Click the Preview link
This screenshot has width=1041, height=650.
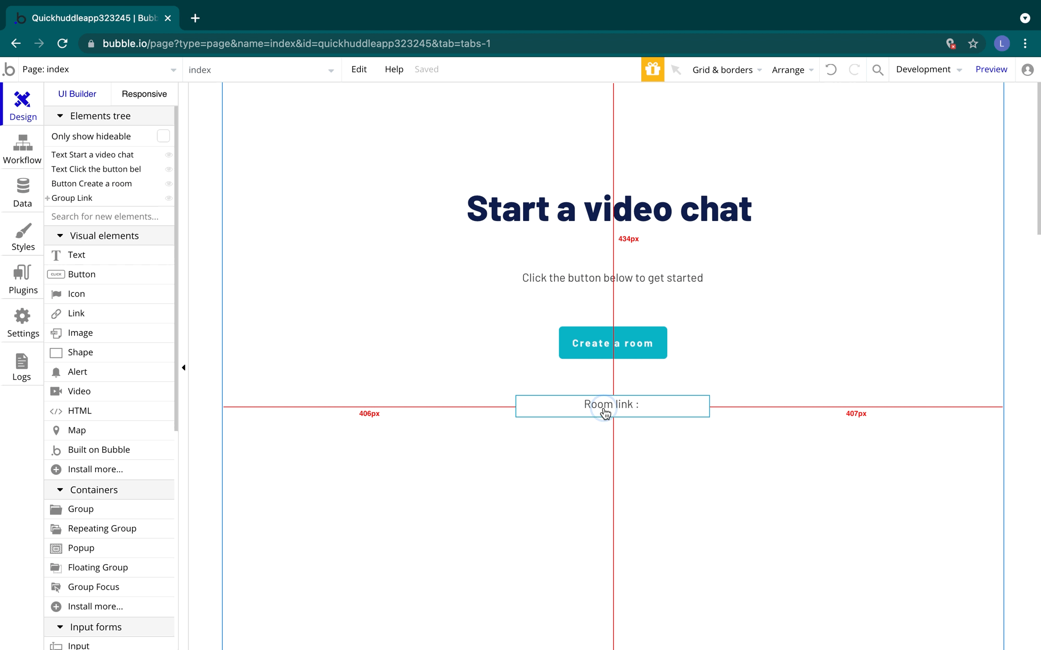tap(991, 69)
